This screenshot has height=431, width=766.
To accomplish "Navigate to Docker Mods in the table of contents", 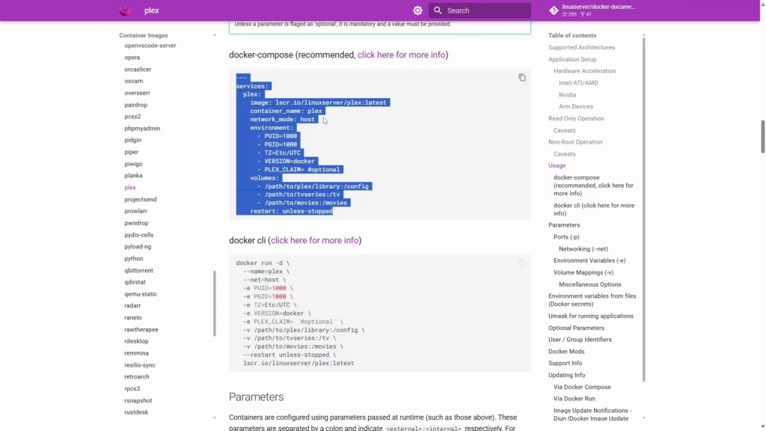I will click(566, 352).
